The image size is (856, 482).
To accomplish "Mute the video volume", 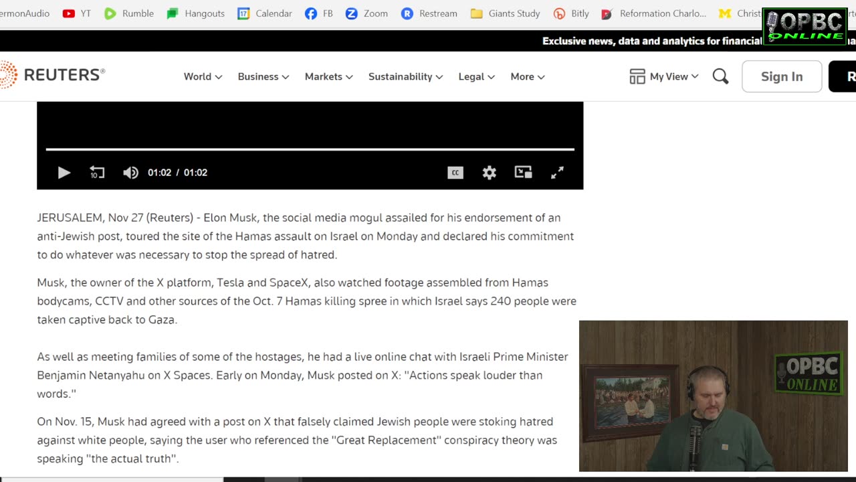I will pyautogui.click(x=130, y=173).
